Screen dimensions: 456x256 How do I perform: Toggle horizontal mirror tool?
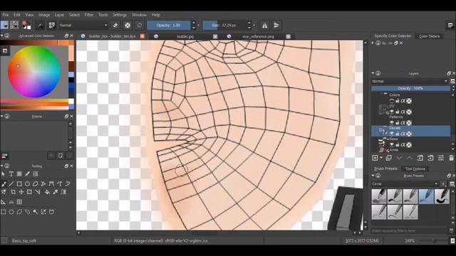pyautogui.click(x=264, y=26)
